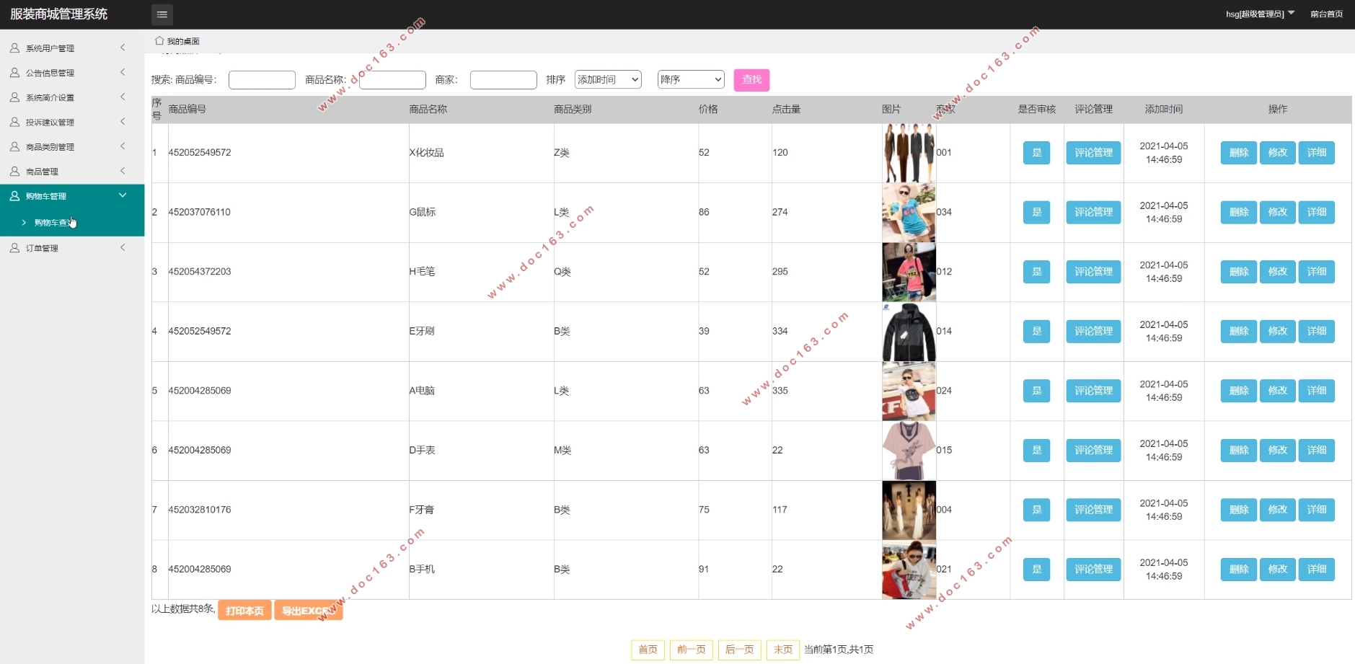Click the user icon next to 订单管理

point(14,248)
